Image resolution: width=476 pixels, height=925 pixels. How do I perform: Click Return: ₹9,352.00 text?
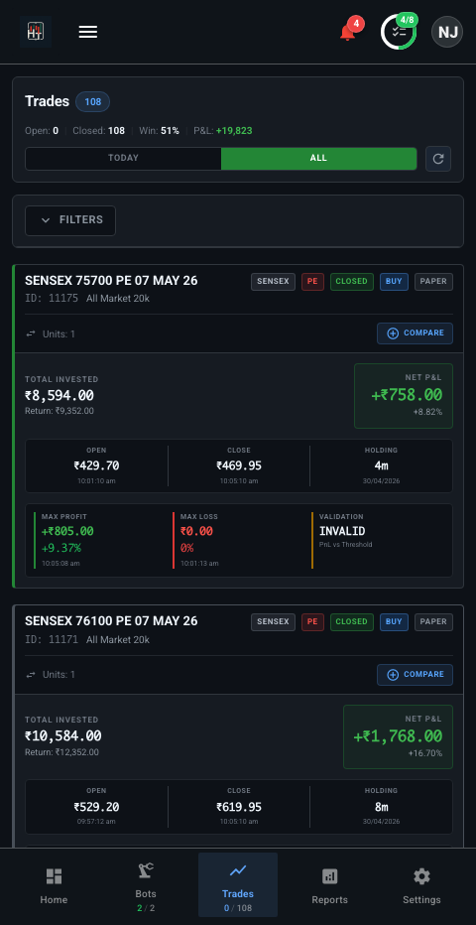(59, 411)
